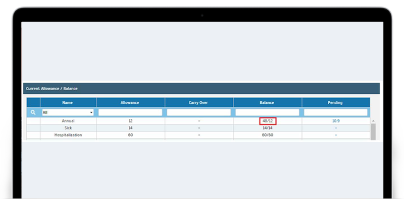This screenshot has width=404, height=199.
Task: Select the Sick leave row name
Action: 68,128
